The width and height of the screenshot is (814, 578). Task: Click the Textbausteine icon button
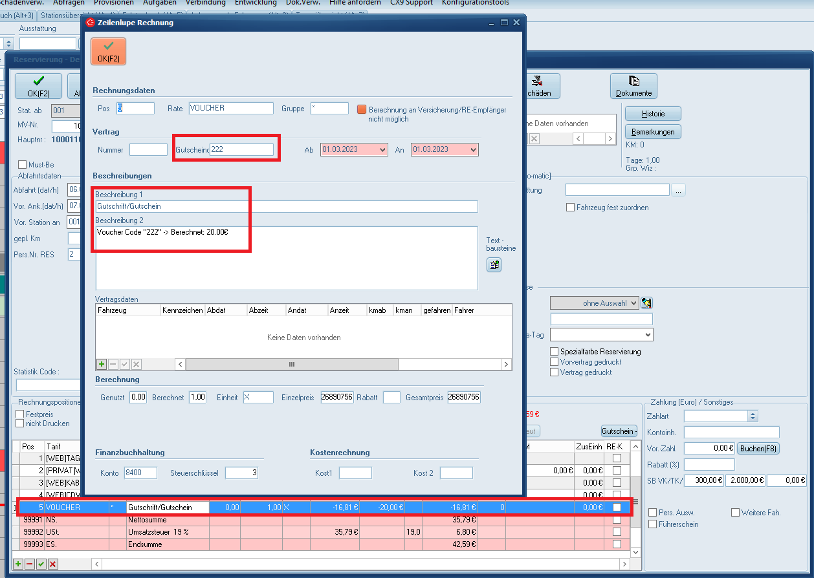click(x=494, y=264)
